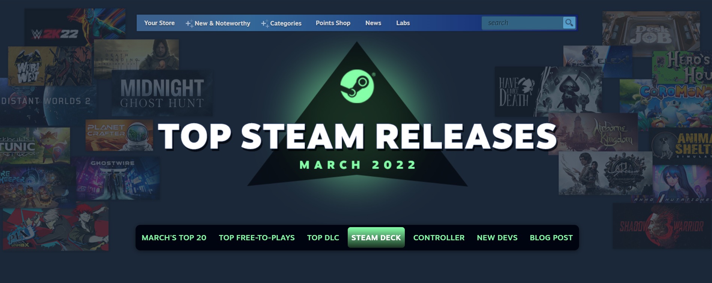Open the Midnight Ghost Hunt thumbnail
The width and height of the screenshot is (712, 283).
pyautogui.click(x=162, y=93)
